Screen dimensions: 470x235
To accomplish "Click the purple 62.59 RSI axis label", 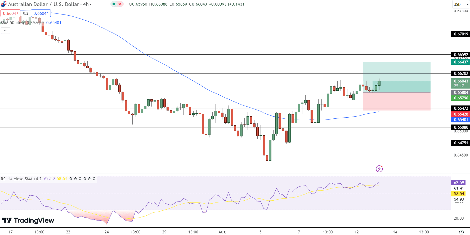I will click(x=459, y=182).
